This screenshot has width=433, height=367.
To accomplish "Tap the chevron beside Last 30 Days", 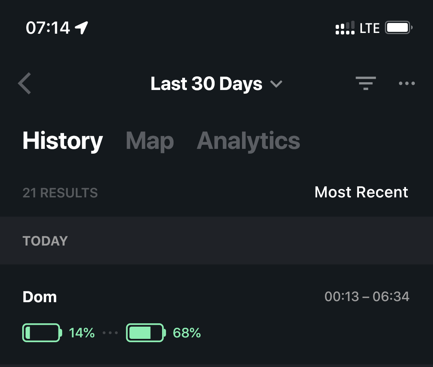I will [x=276, y=84].
